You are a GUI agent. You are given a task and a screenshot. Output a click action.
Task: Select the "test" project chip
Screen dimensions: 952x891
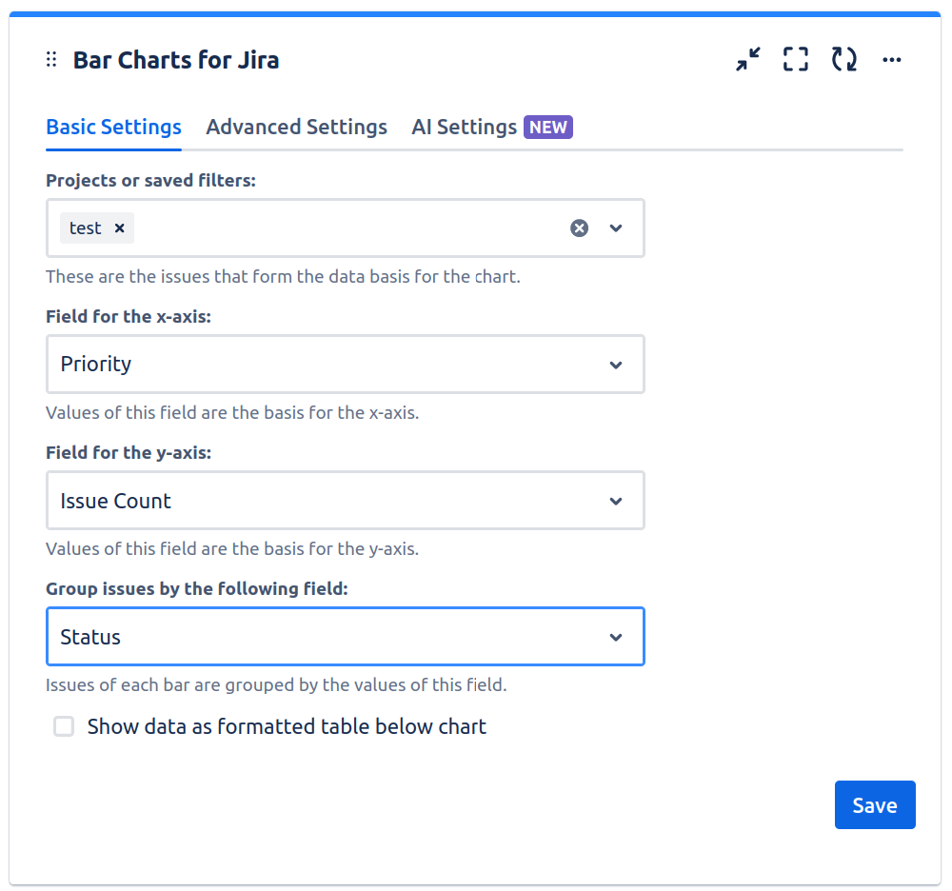(x=86, y=228)
